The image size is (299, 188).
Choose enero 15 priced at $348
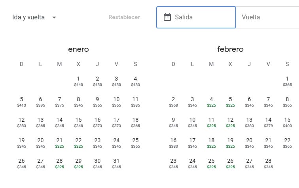tap(78, 122)
